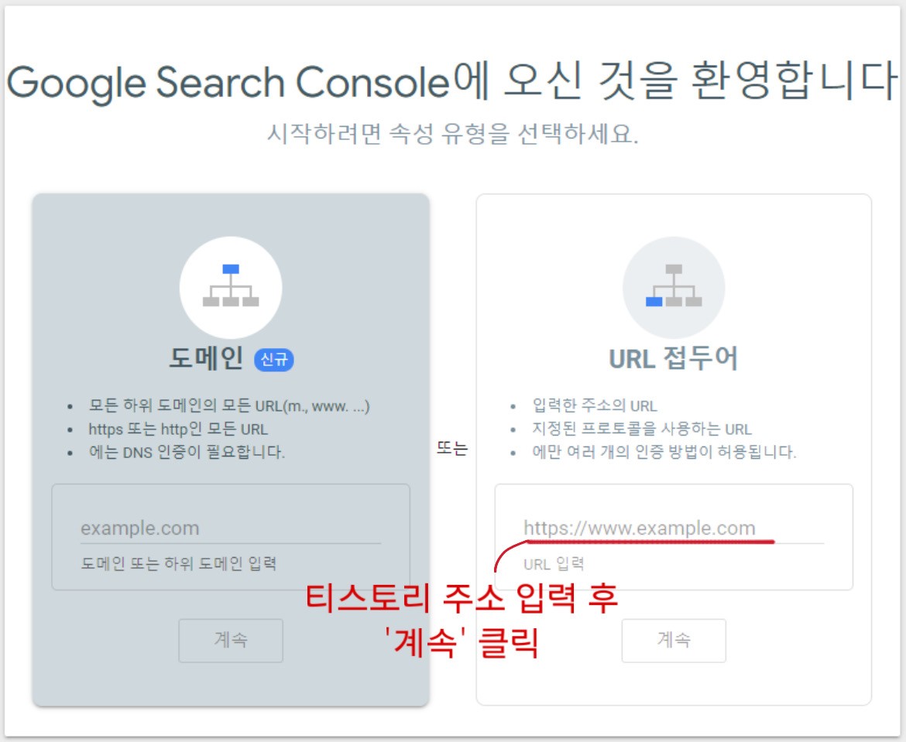Image resolution: width=906 pixels, height=742 pixels.
Task: Click the URL prefix sitemap icon
Action: coord(674,287)
